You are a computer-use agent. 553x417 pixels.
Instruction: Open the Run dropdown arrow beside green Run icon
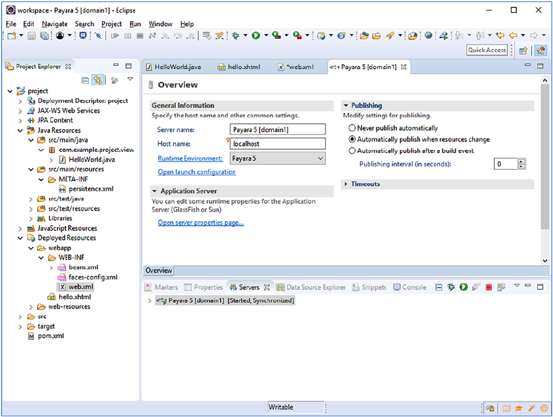[x=266, y=35]
